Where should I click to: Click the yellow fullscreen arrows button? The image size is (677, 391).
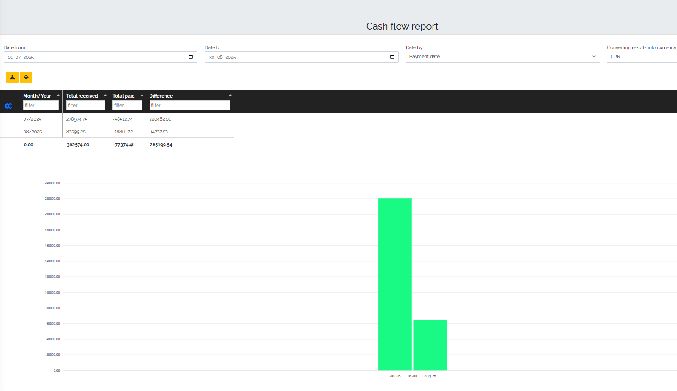26,77
